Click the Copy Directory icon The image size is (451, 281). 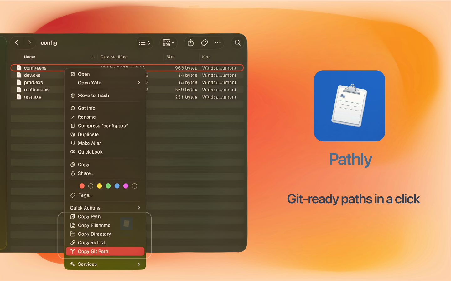(x=73, y=234)
